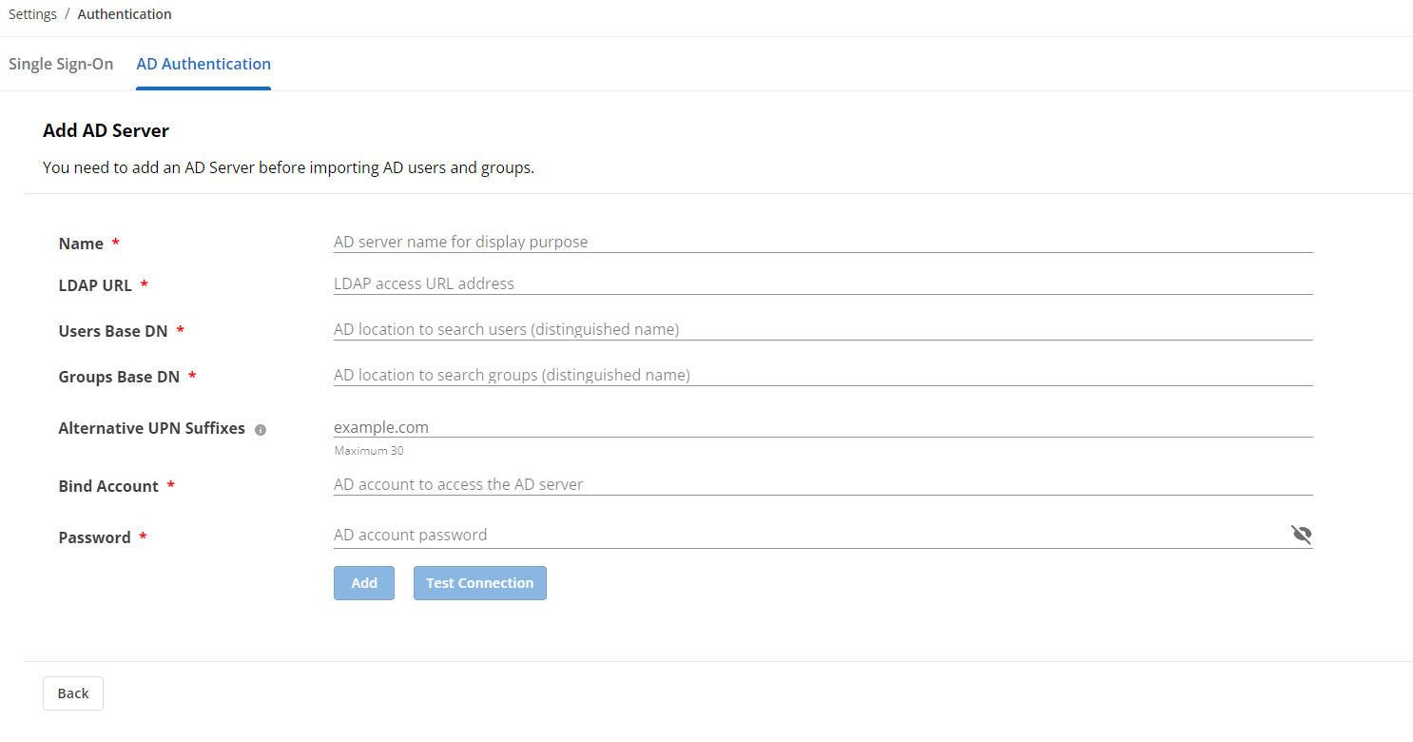
Task: Focus the Alternative UPN Suffixes field
Action: (823, 427)
